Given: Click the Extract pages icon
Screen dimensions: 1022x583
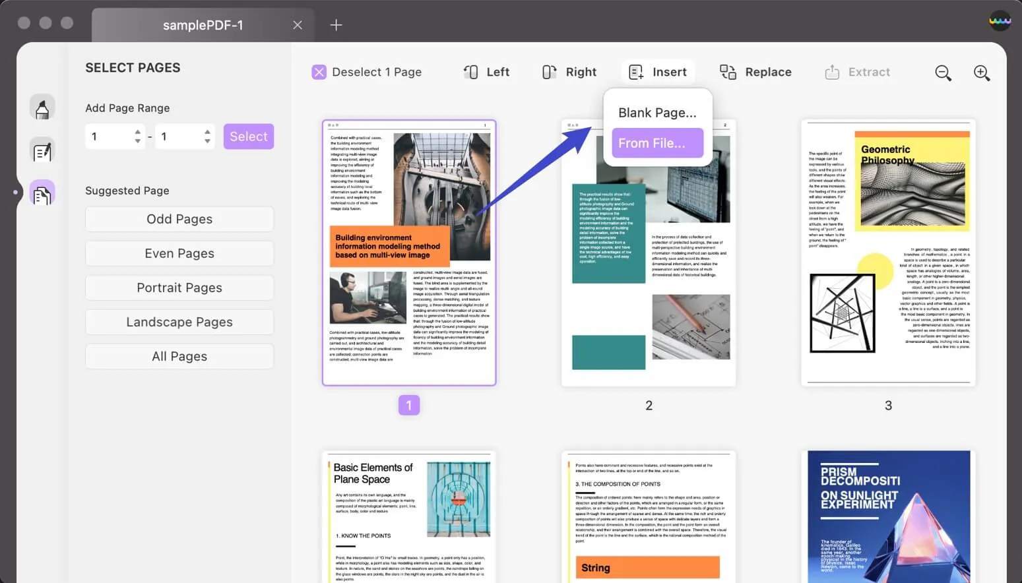Looking at the screenshot, I should [x=832, y=72].
